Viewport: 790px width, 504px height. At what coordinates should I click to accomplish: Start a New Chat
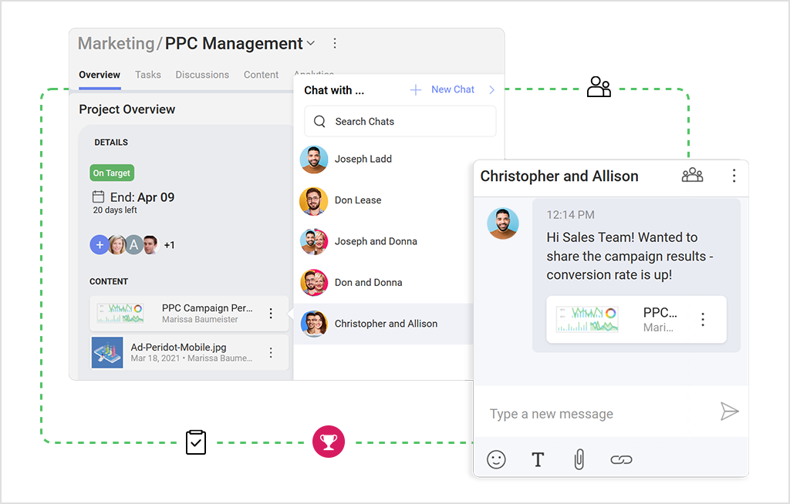(x=443, y=90)
